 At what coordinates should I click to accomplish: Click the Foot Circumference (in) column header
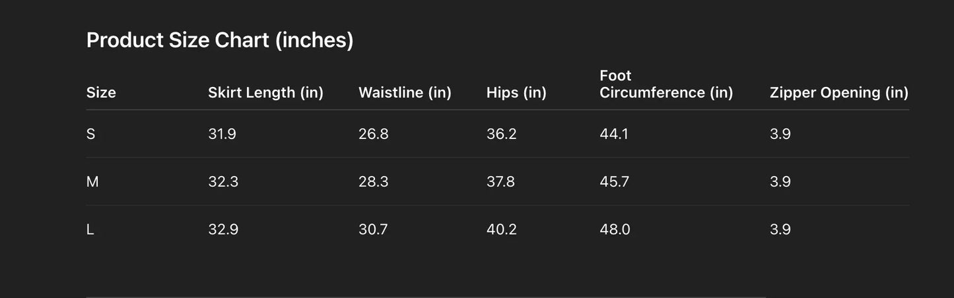[x=666, y=84]
